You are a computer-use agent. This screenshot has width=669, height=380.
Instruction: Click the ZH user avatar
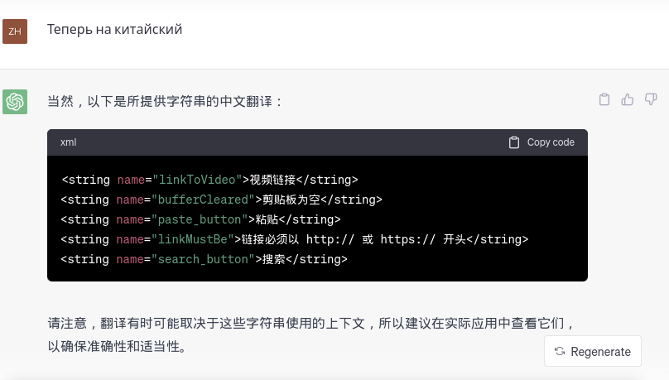(15, 31)
